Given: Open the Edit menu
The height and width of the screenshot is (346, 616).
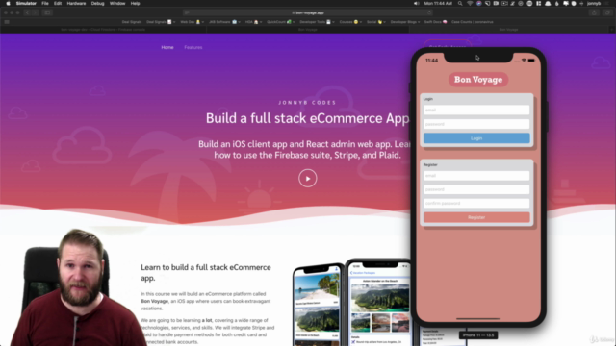Looking at the screenshot, I should tap(58, 3).
